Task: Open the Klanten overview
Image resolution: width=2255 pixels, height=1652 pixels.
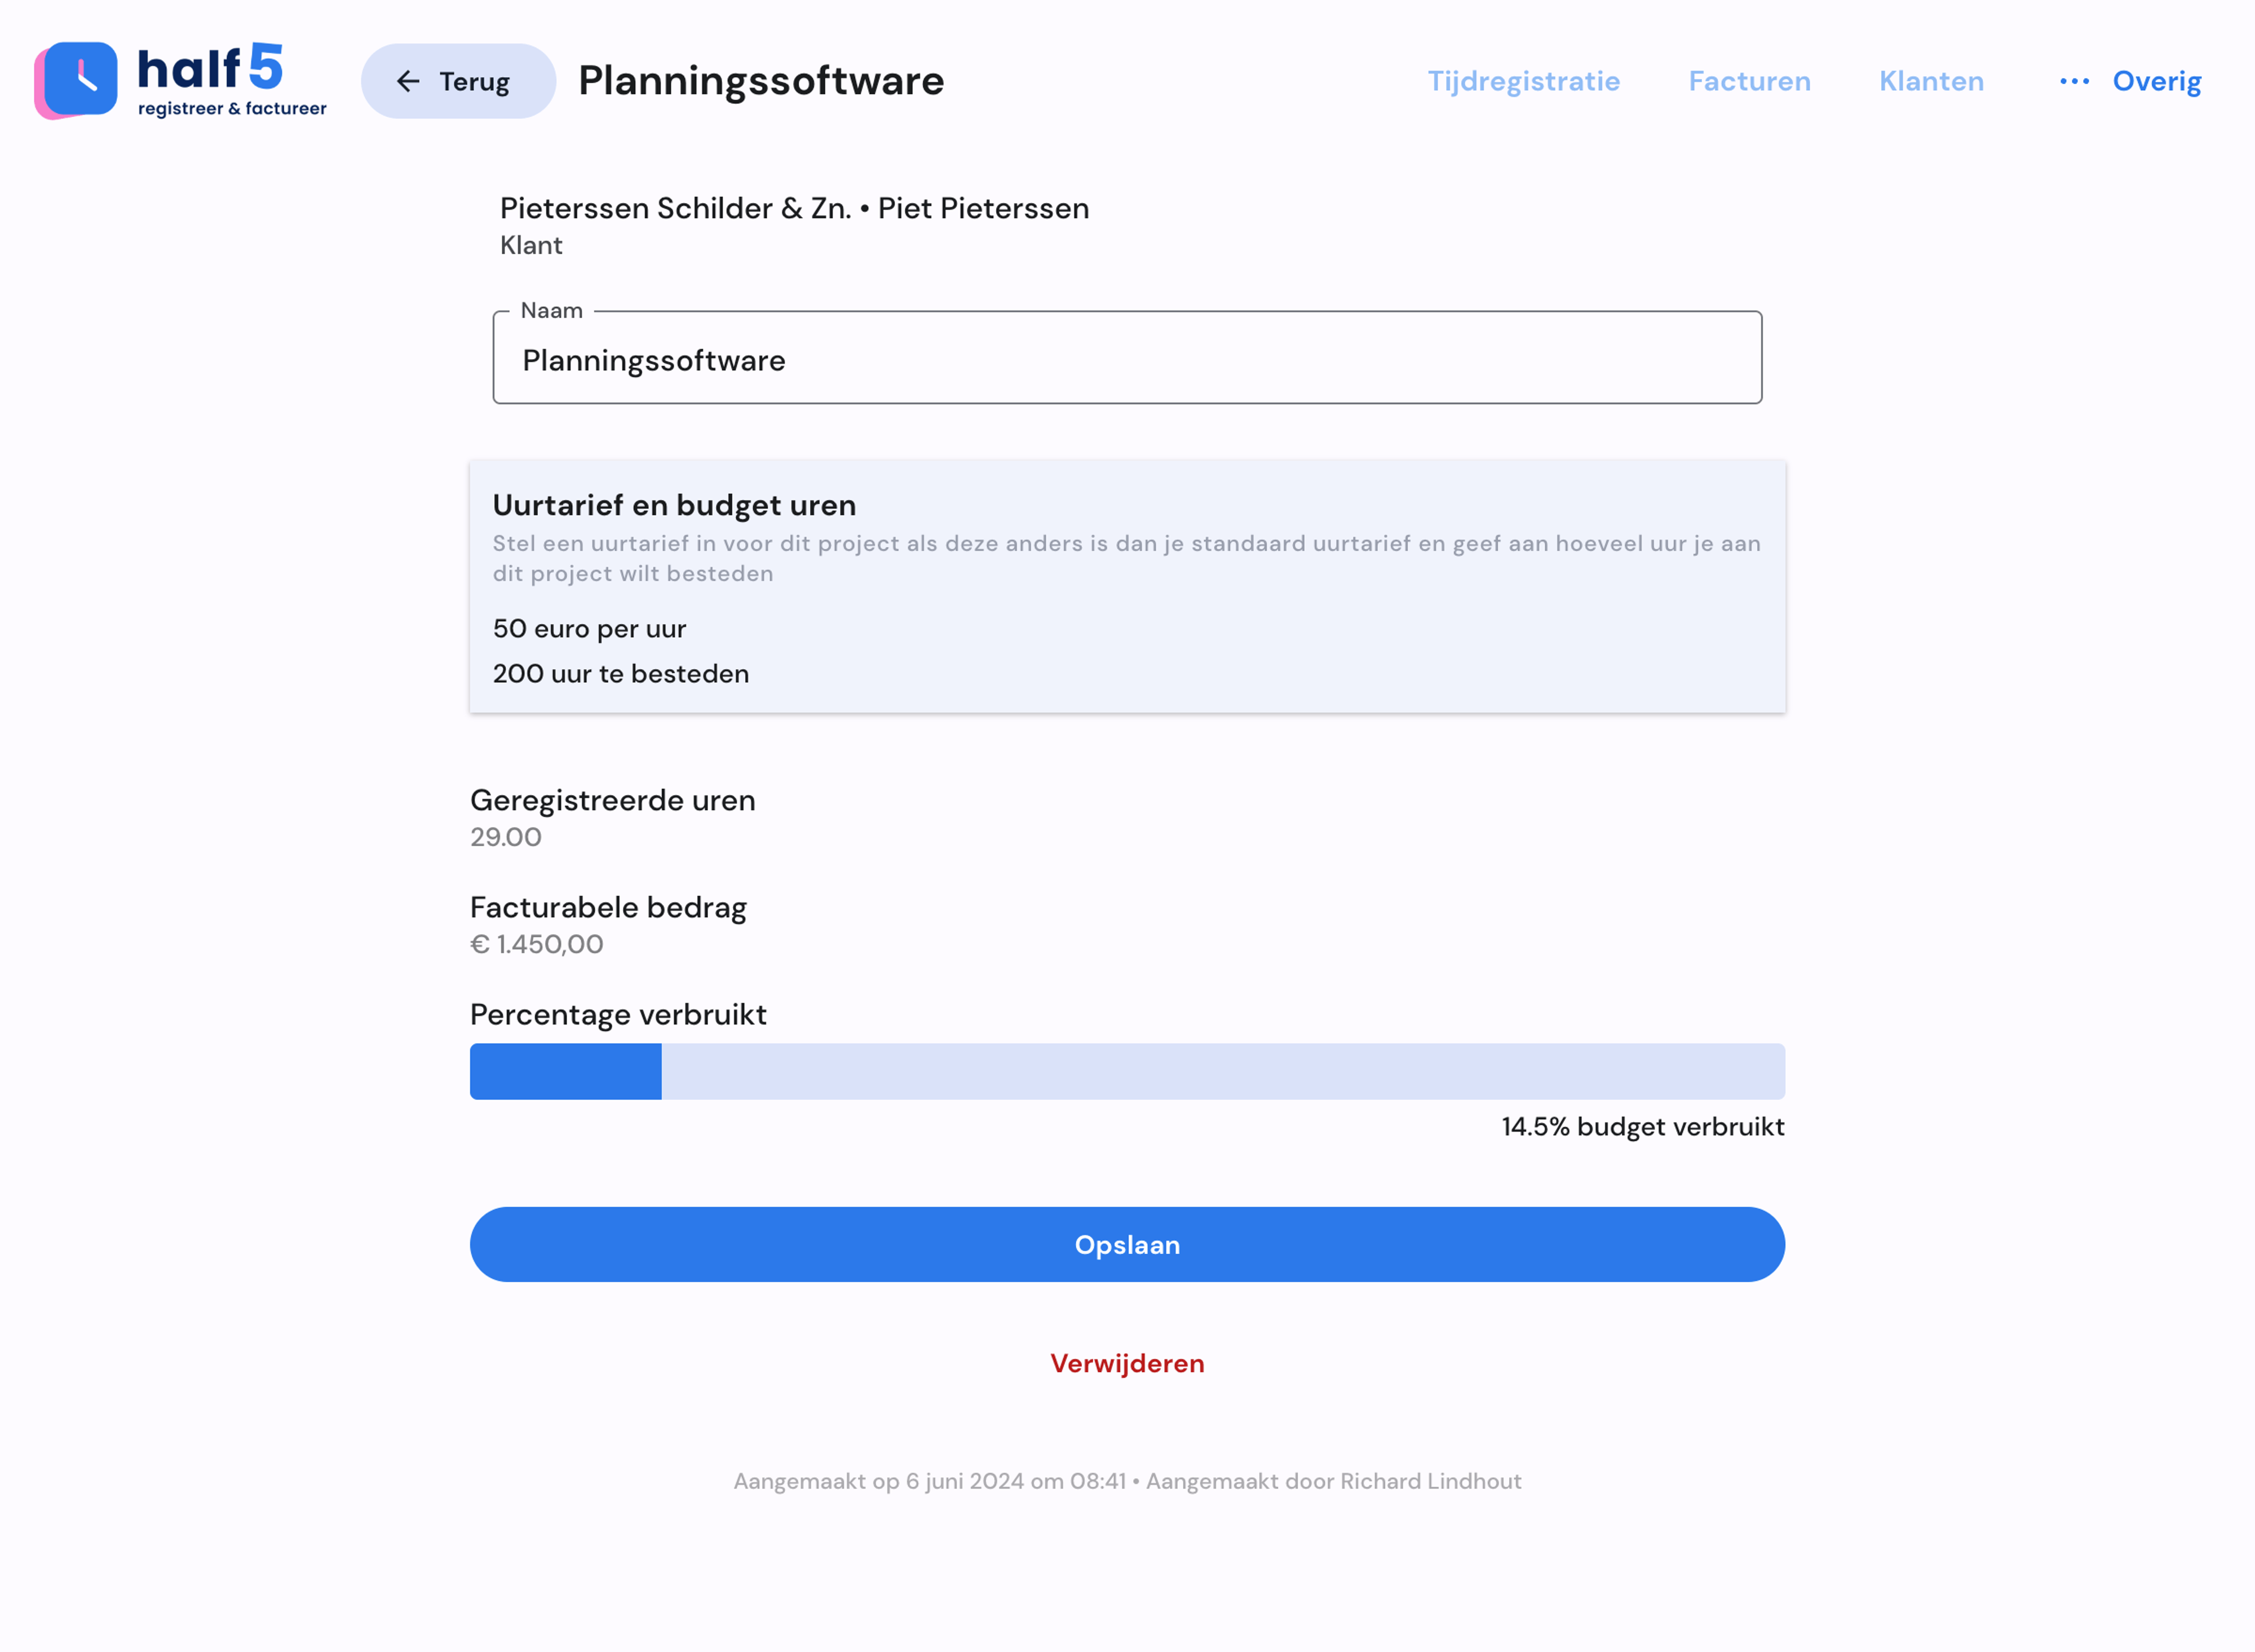Action: click(x=1931, y=81)
